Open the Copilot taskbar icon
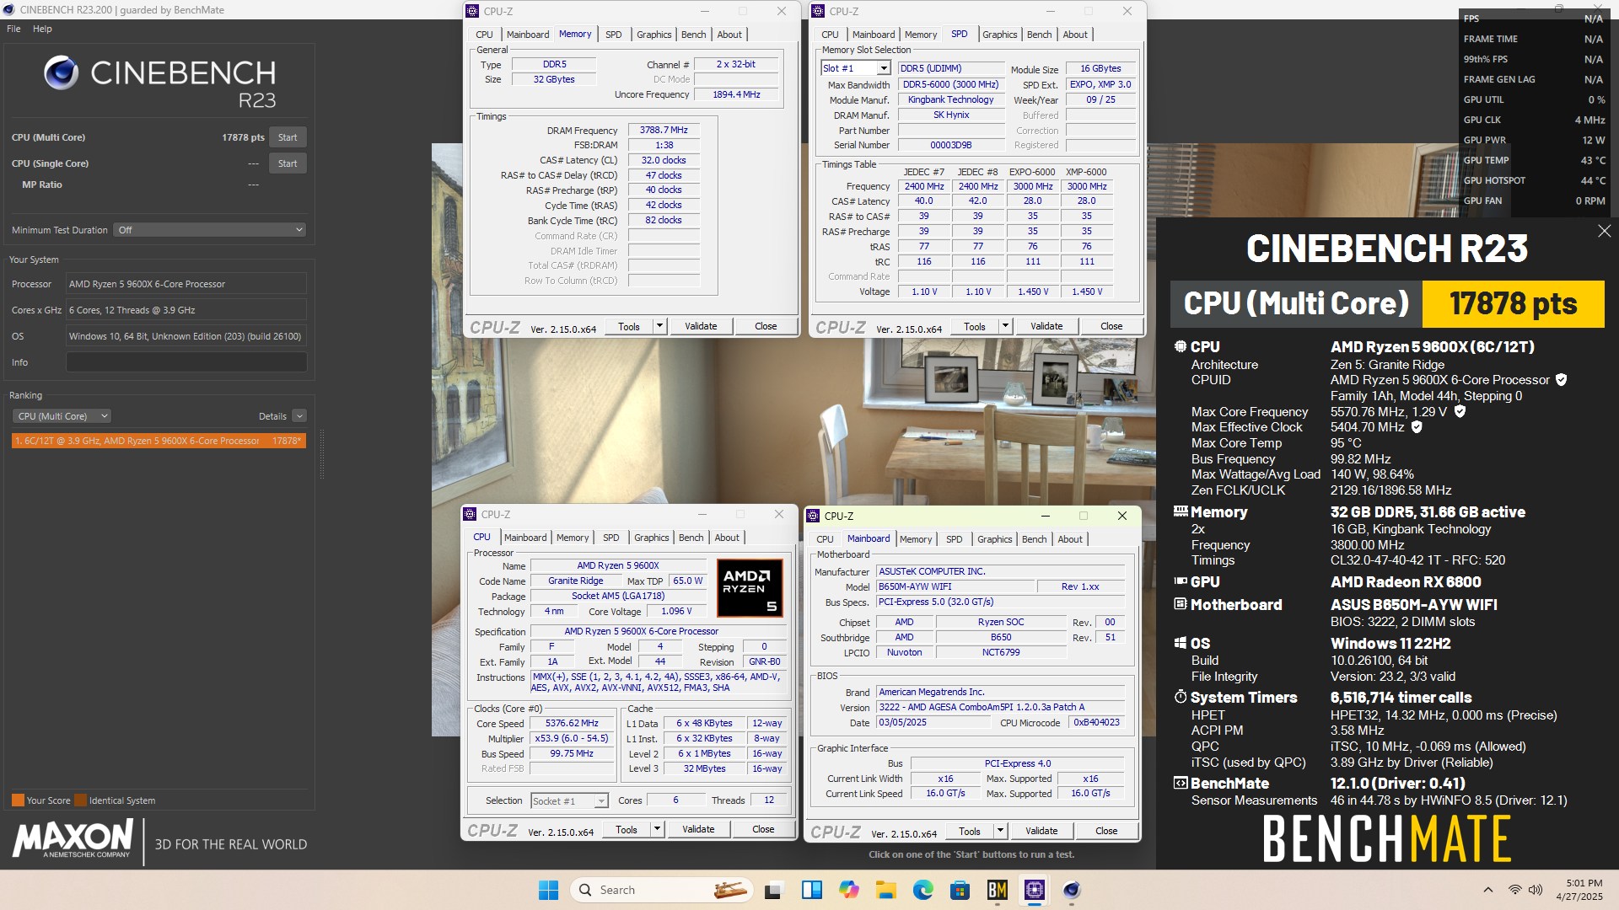This screenshot has width=1619, height=910. tap(848, 890)
